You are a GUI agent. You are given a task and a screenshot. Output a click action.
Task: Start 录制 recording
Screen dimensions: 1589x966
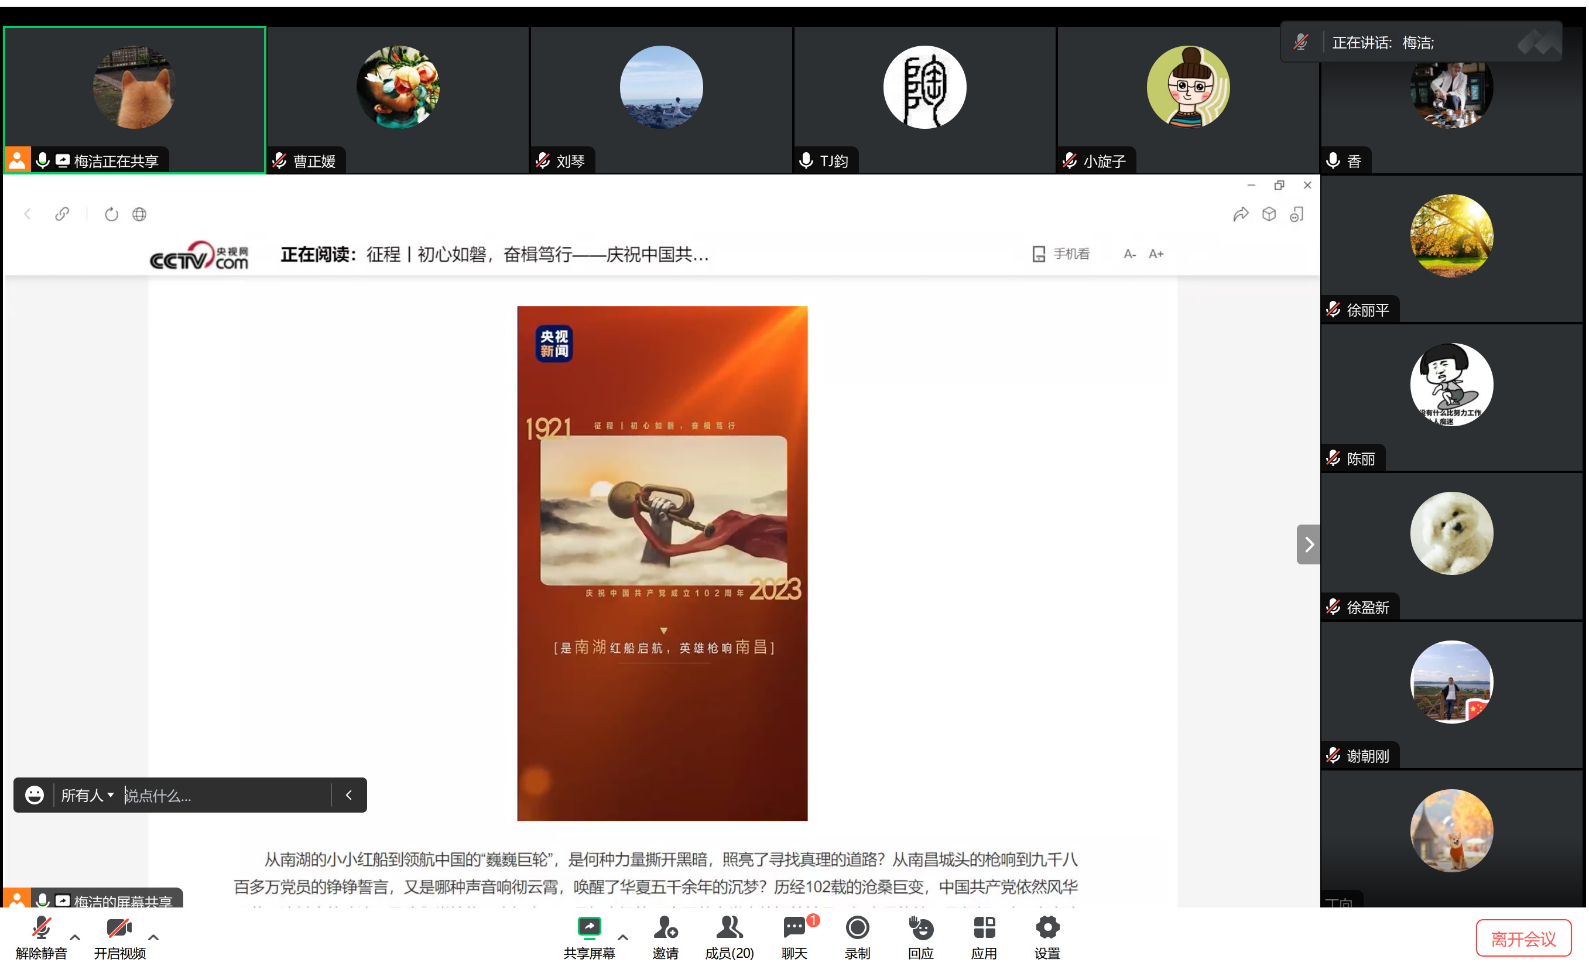click(857, 938)
